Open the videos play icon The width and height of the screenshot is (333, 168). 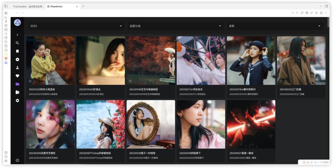point(17,60)
